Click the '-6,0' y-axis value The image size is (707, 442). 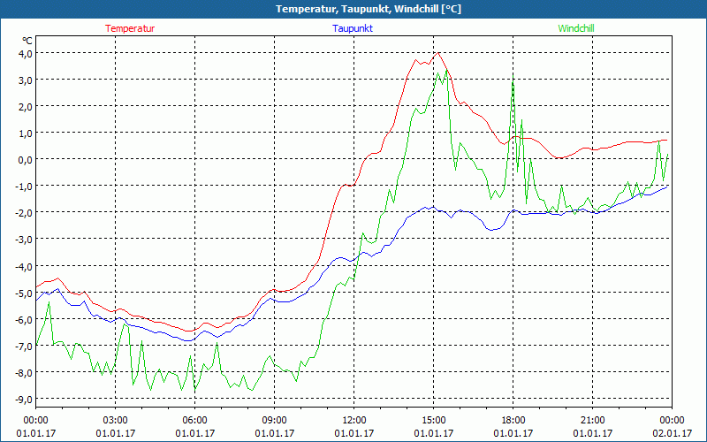pyautogui.click(x=24, y=319)
